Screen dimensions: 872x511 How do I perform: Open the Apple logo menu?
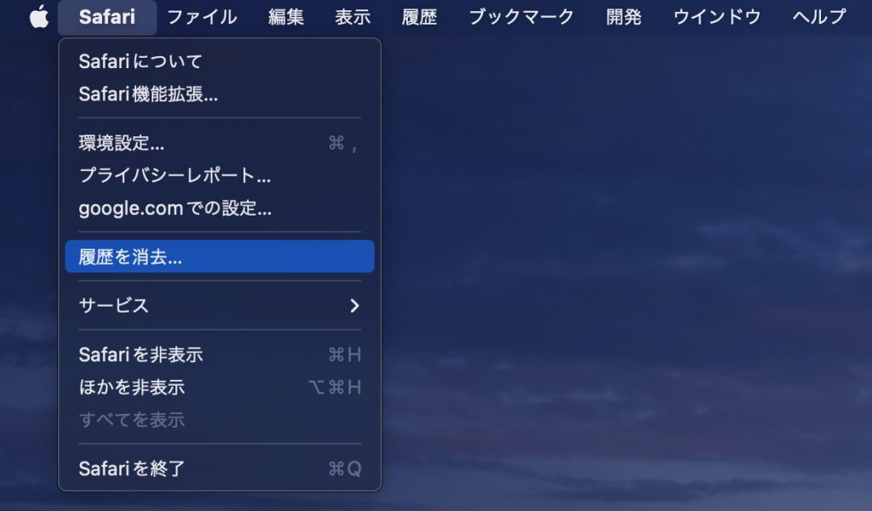[39, 17]
